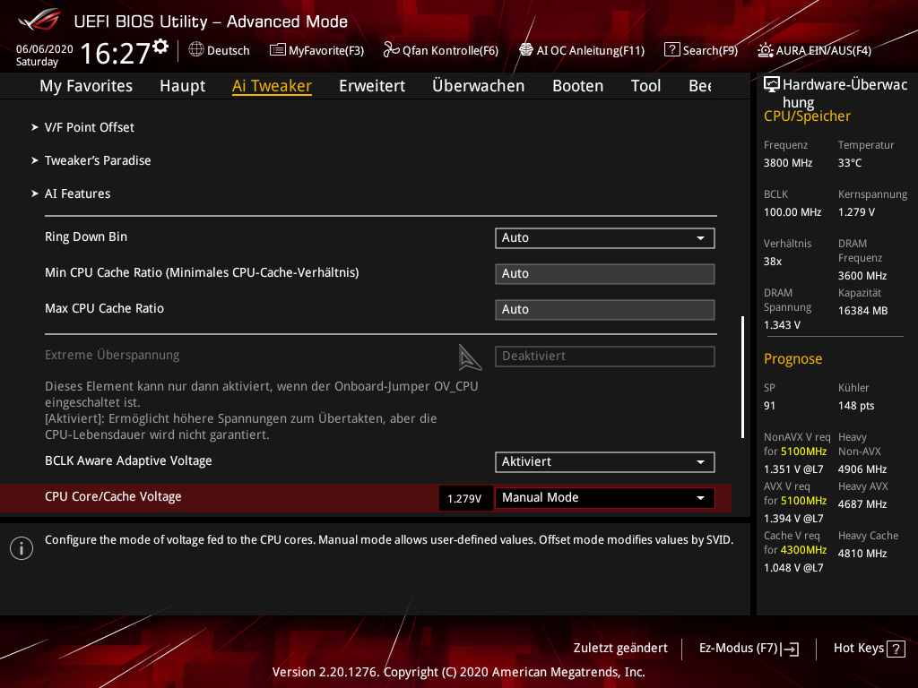Open clock settings gear icon
Viewport: 918px width, 688px height.
(160, 47)
